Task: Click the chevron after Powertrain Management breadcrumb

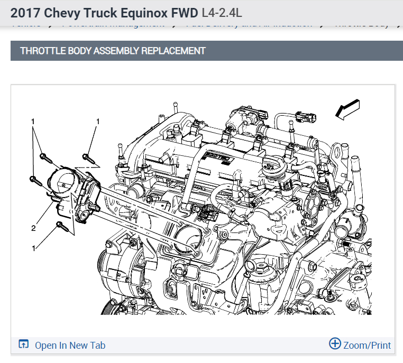Action: pos(175,26)
